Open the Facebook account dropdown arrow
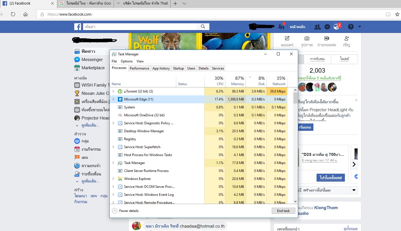Viewport: 401px width, 231px height. (x=360, y=27)
